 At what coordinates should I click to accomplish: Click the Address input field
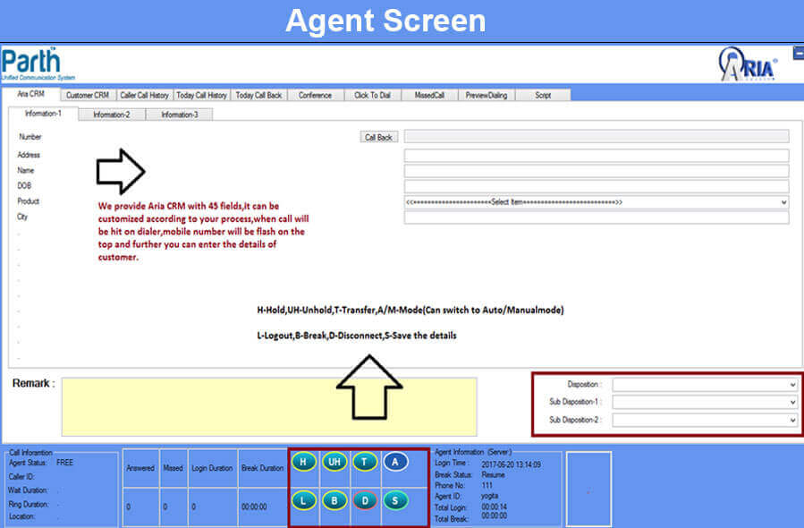[596, 156]
